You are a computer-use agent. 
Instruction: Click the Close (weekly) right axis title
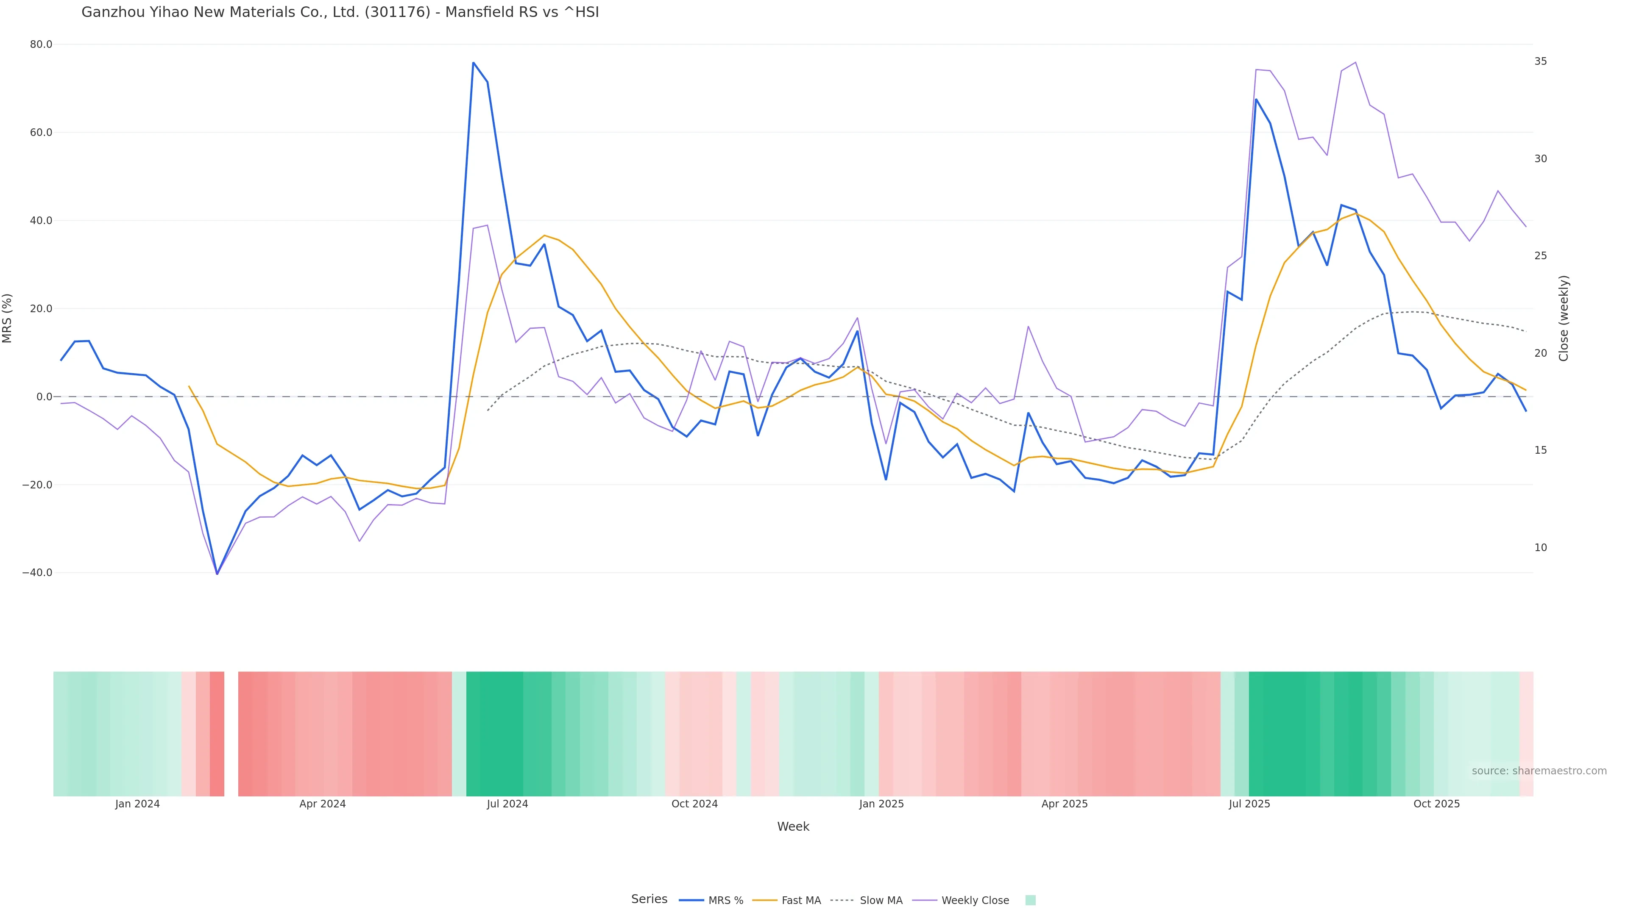click(1564, 318)
